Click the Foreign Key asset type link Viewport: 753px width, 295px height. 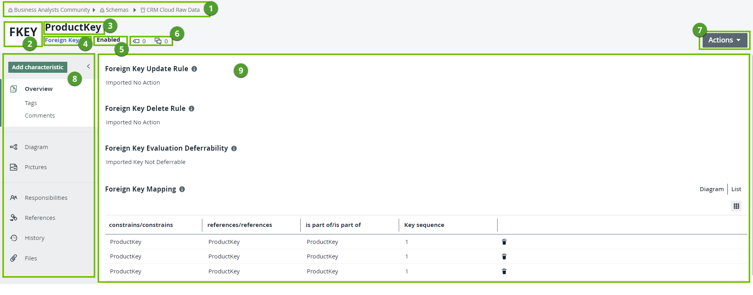click(x=62, y=40)
